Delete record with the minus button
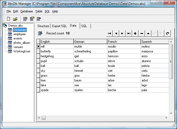The image size is (177, 129). click(x=142, y=33)
